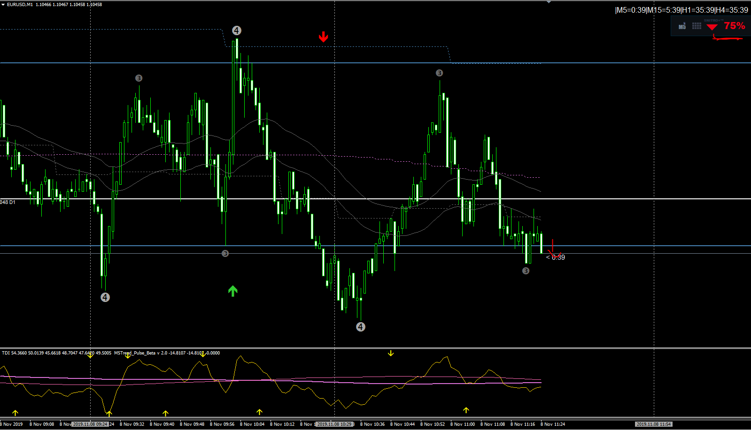This screenshot has height=430, width=751.
Task: Click the M5 timeframe icon in 5NITRO panel
Action: [682, 26]
